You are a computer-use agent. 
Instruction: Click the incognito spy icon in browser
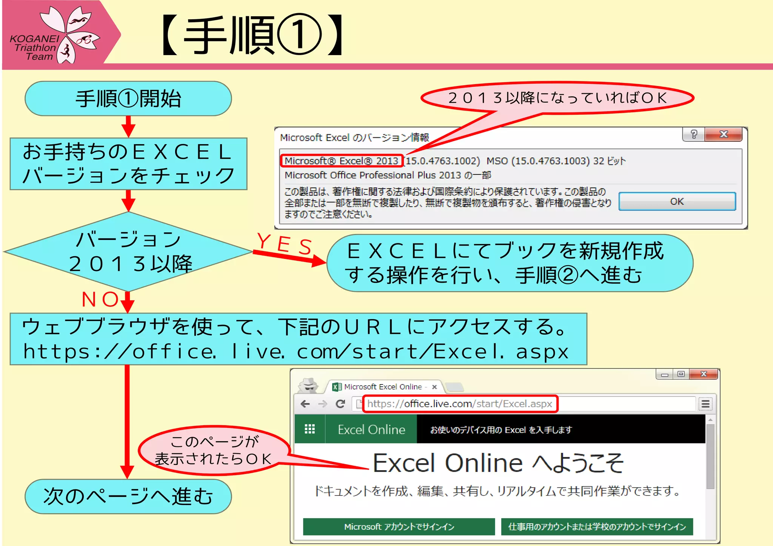click(308, 385)
